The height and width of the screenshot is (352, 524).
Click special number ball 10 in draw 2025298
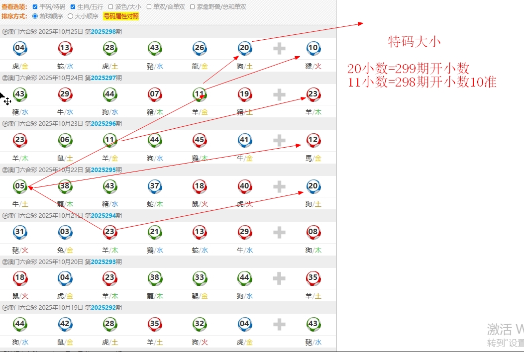(x=313, y=48)
